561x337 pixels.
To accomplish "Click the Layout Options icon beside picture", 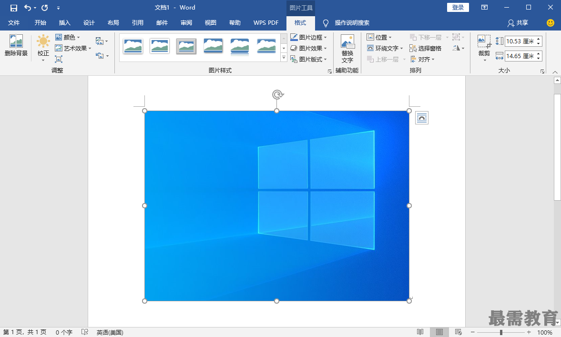I will (422, 118).
